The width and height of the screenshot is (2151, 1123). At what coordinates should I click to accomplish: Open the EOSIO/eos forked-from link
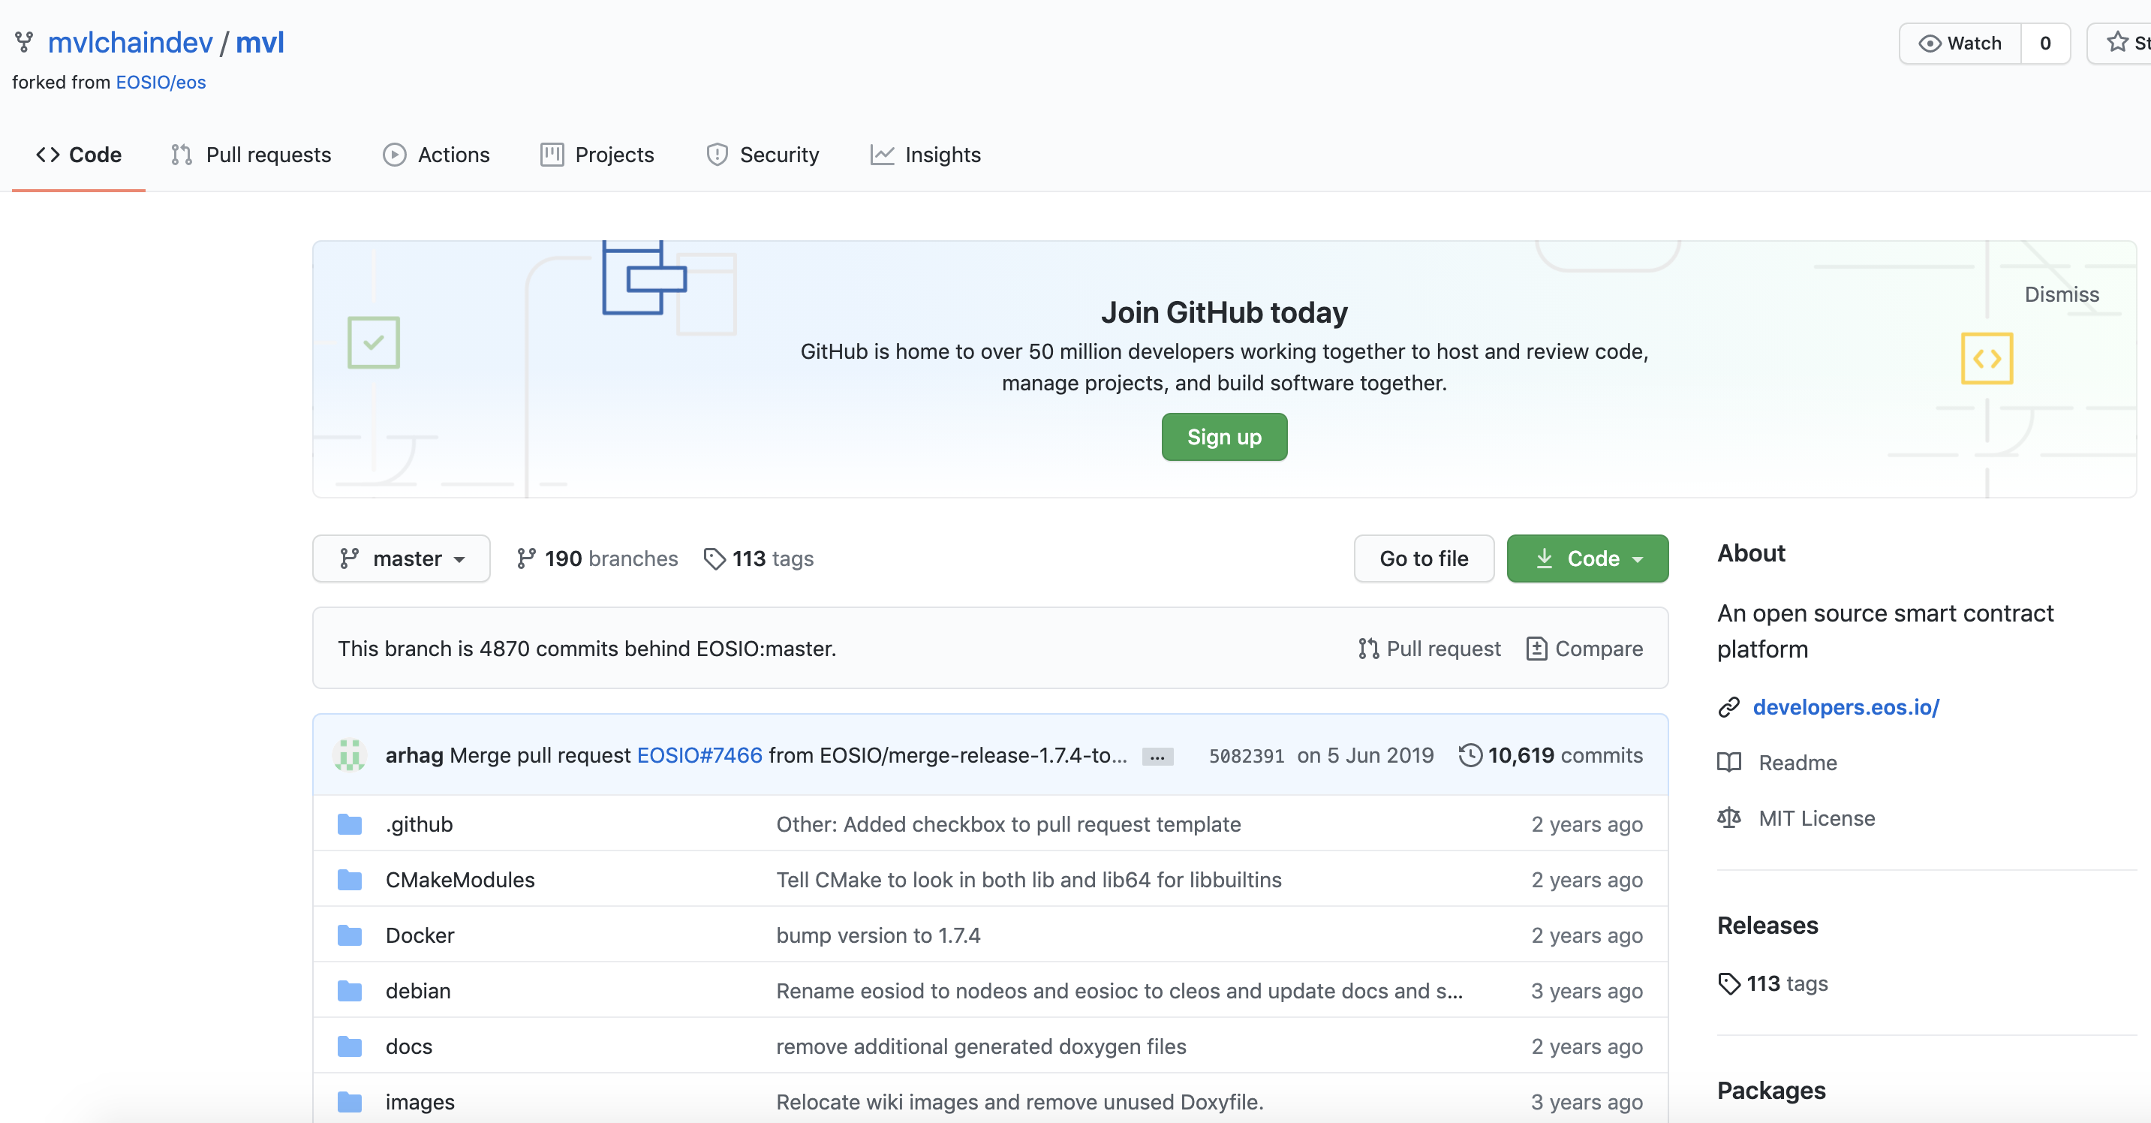161,82
